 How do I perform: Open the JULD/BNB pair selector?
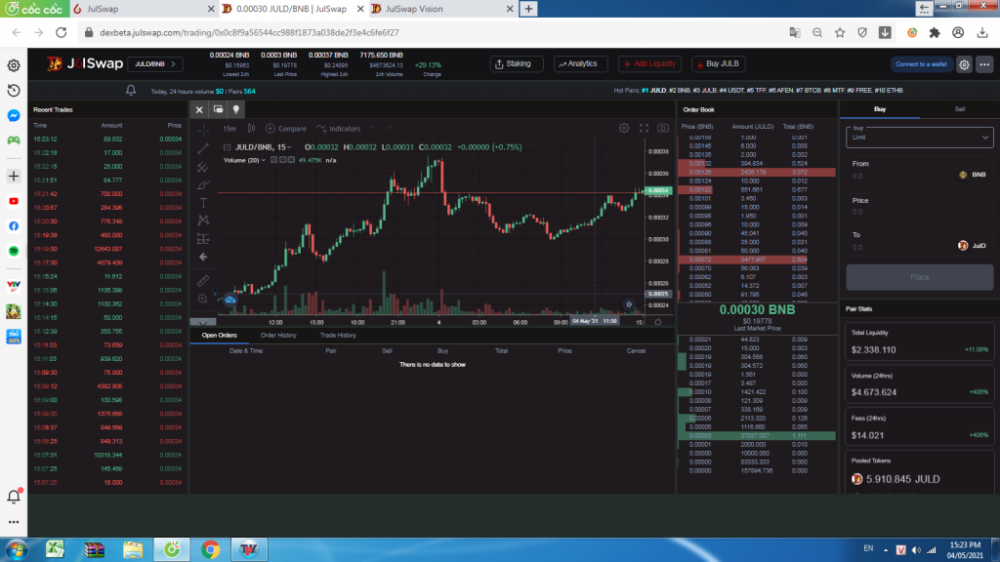click(154, 64)
